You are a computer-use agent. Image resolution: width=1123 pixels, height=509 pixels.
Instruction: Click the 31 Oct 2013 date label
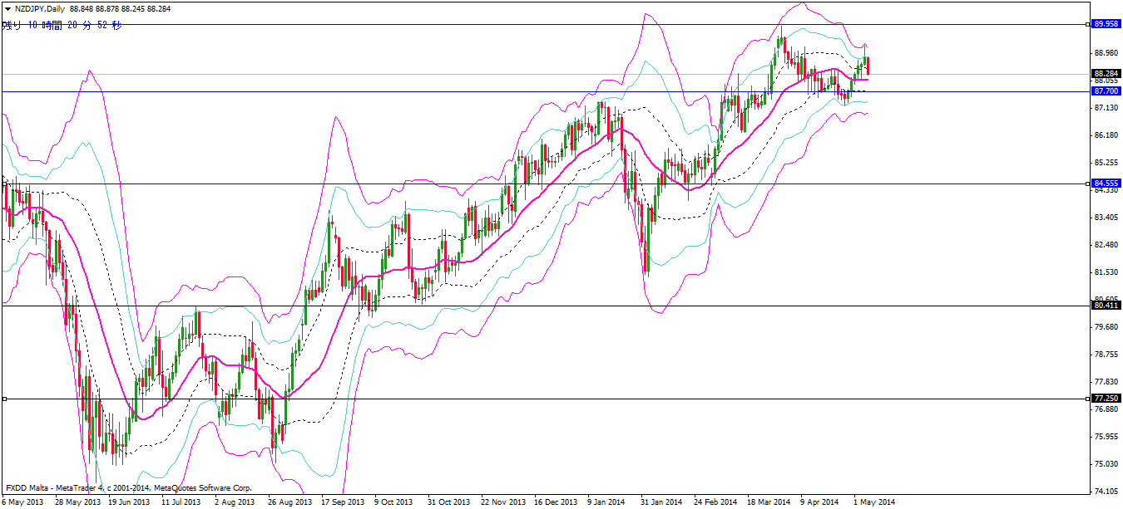[450, 502]
